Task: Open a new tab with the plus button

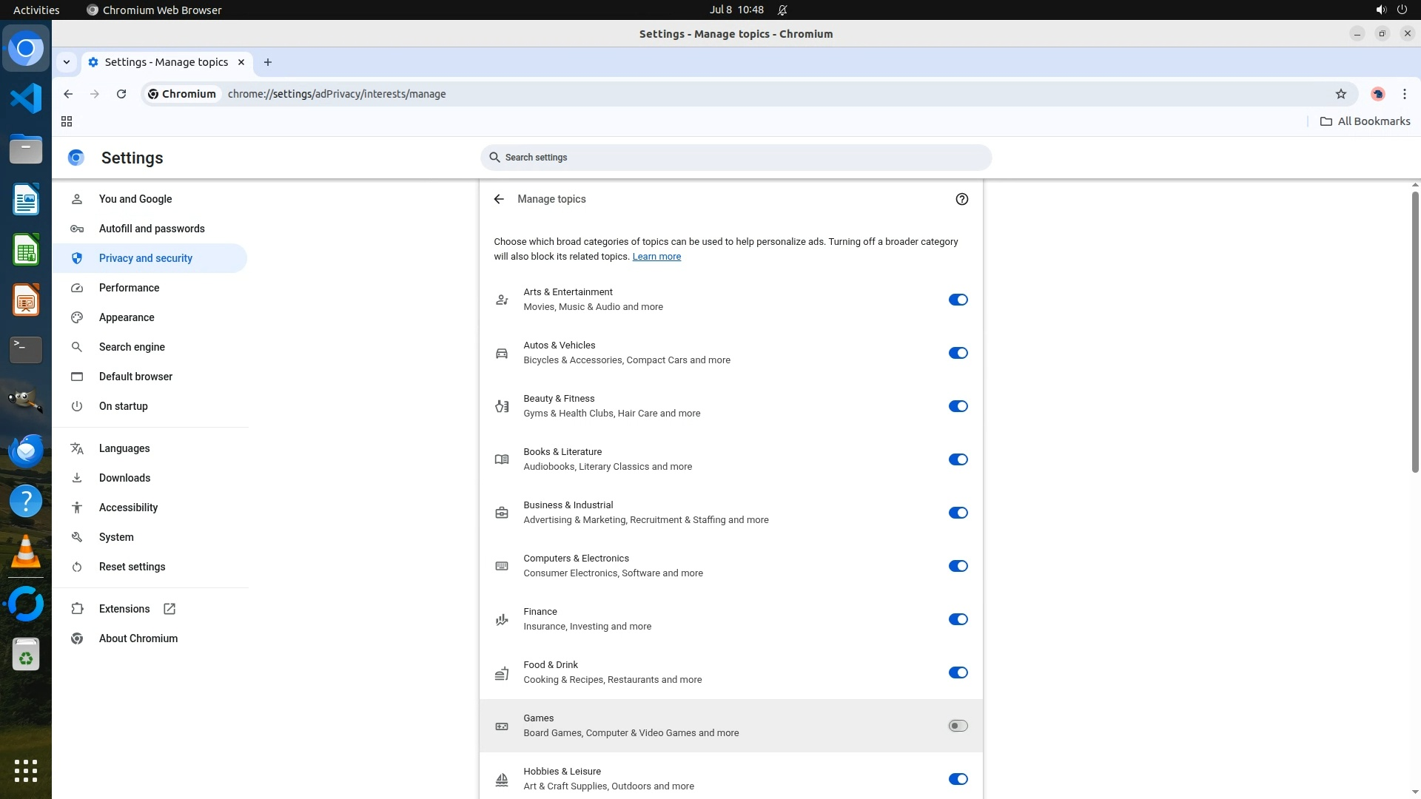Action: click(268, 62)
